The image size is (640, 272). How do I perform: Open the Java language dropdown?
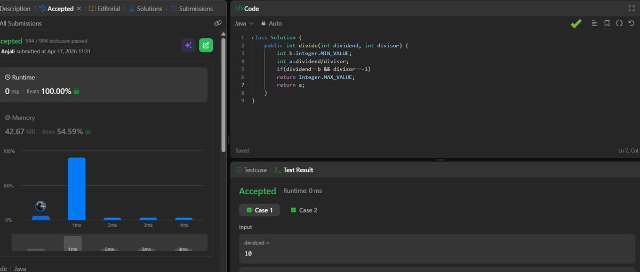244,23
